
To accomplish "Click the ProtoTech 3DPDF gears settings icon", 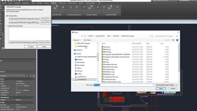I will [110, 7].
